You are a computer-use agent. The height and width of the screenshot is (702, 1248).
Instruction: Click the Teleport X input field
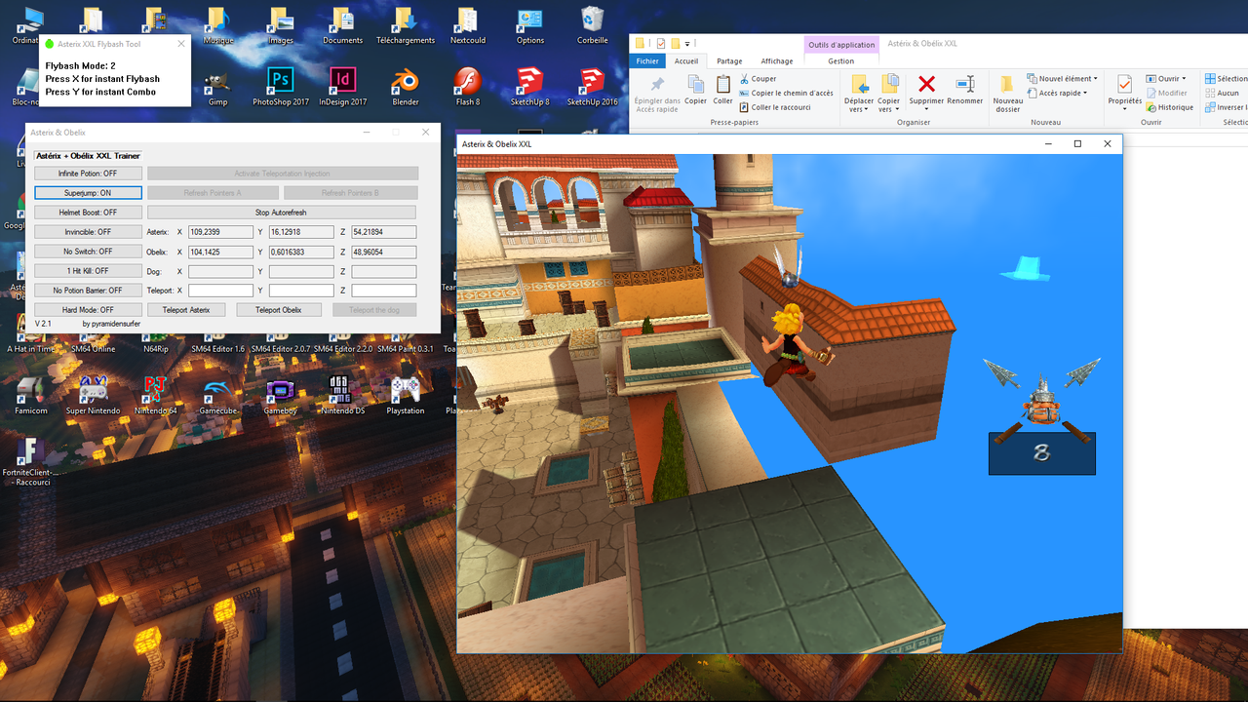220,291
